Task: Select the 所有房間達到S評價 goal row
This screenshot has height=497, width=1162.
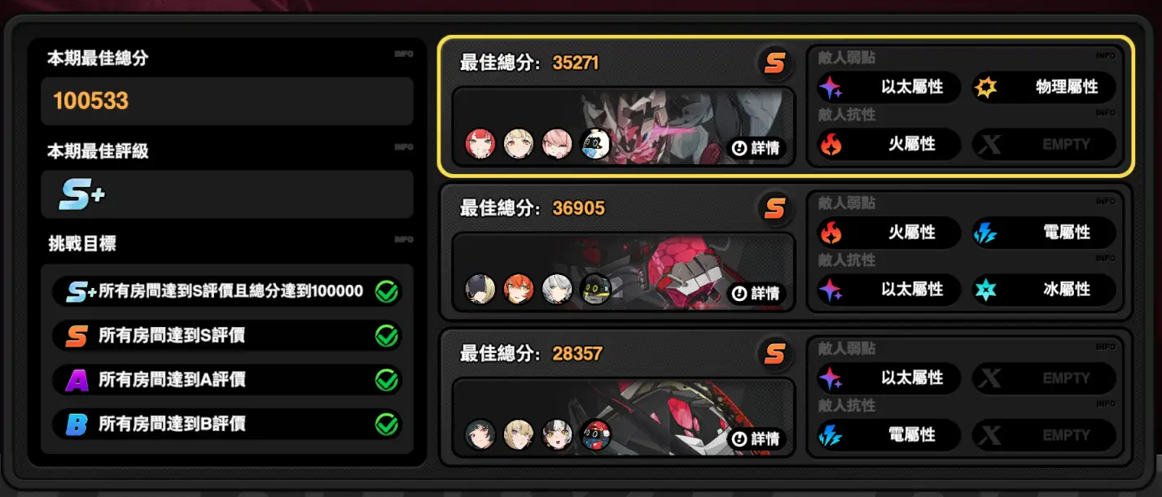Action: 227,335
